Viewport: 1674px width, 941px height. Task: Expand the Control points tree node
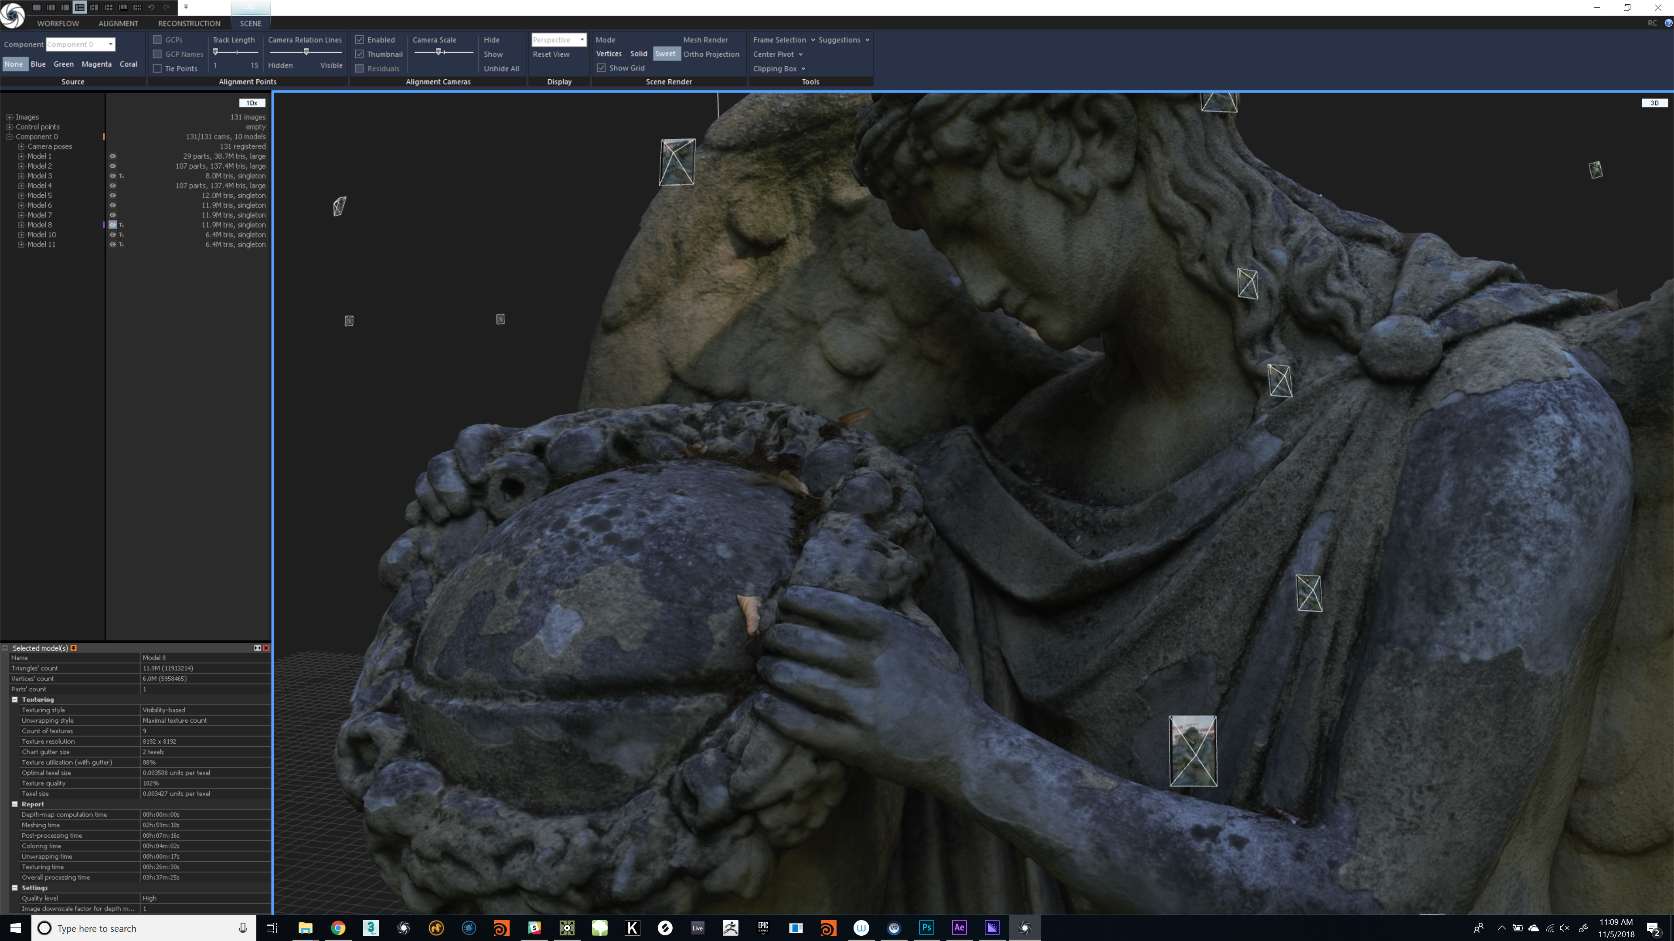point(9,127)
